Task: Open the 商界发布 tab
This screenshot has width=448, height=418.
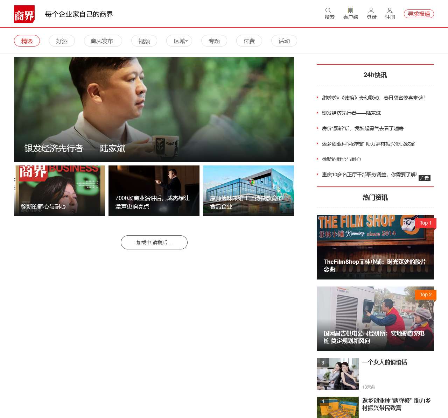Action: (103, 41)
